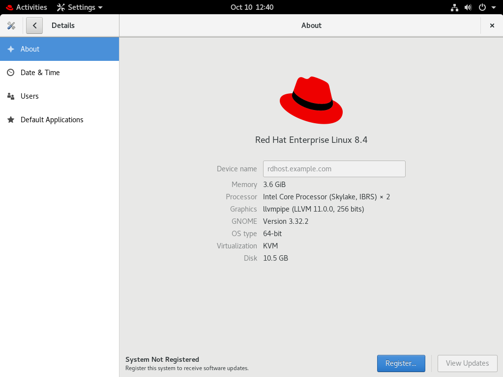Click the Red Hat Enterprise Linux 8.4 text

click(311, 140)
